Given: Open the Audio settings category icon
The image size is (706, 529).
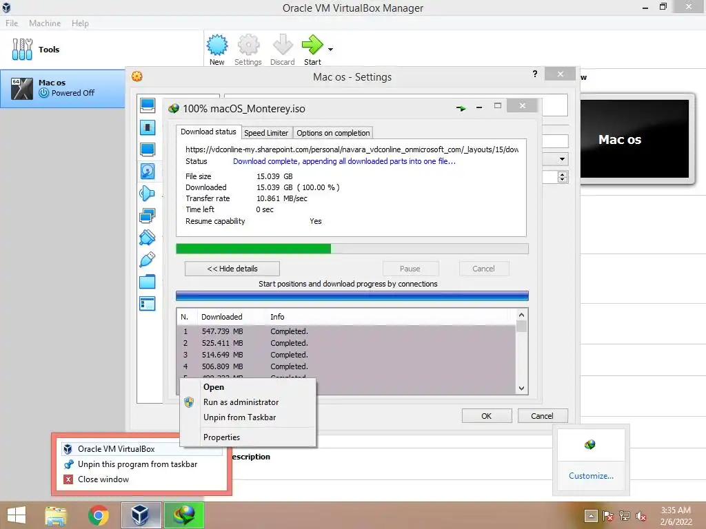Looking at the screenshot, I should 148,194.
